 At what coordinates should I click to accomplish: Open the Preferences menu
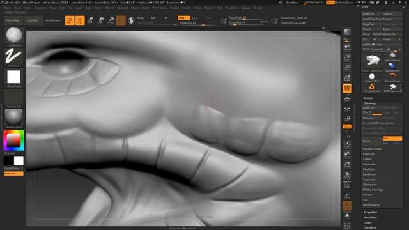160,8
